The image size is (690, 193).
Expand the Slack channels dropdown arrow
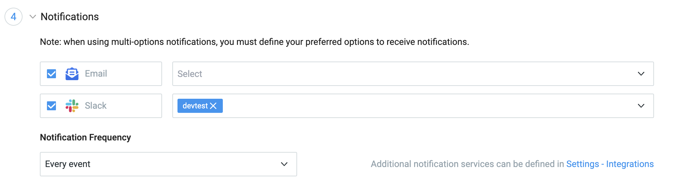tap(641, 106)
